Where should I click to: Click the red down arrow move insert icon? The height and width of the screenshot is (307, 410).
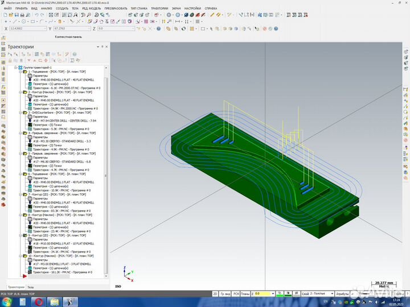pyautogui.click(x=29, y=61)
